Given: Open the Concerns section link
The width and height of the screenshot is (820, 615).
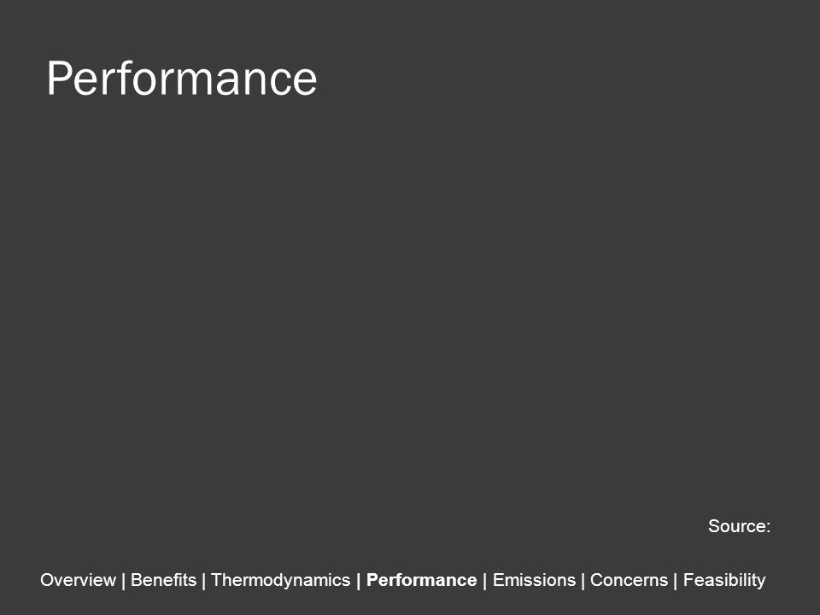Looking at the screenshot, I should coord(630,580).
